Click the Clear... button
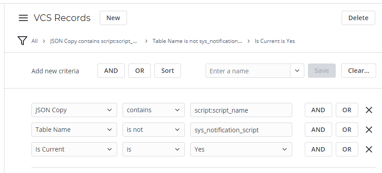The image size is (382, 173). (x=358, y=71)
